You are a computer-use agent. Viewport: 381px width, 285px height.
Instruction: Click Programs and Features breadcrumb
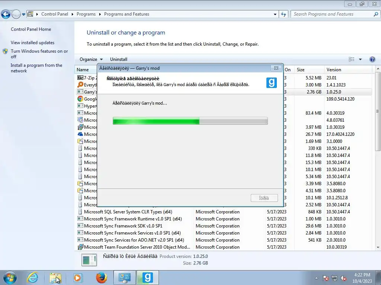(127, 14)
